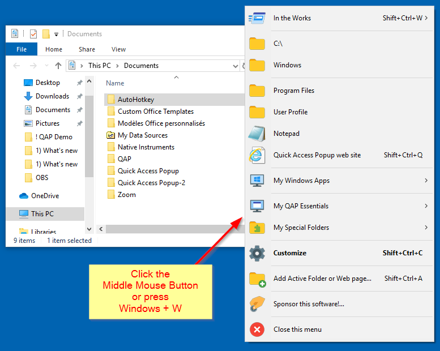Viewport: 440px width, 351px height.
Task: Click the breadcrumb arrow before This PC
Action: [82, 66]
